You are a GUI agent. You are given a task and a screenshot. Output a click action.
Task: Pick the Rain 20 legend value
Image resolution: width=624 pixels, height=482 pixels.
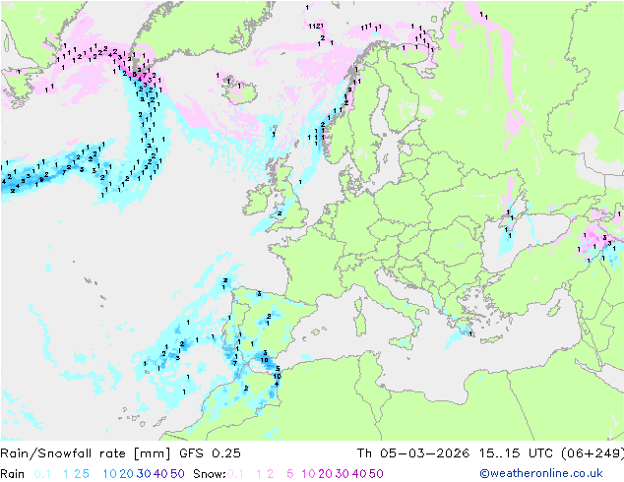[x=127, y=474]
